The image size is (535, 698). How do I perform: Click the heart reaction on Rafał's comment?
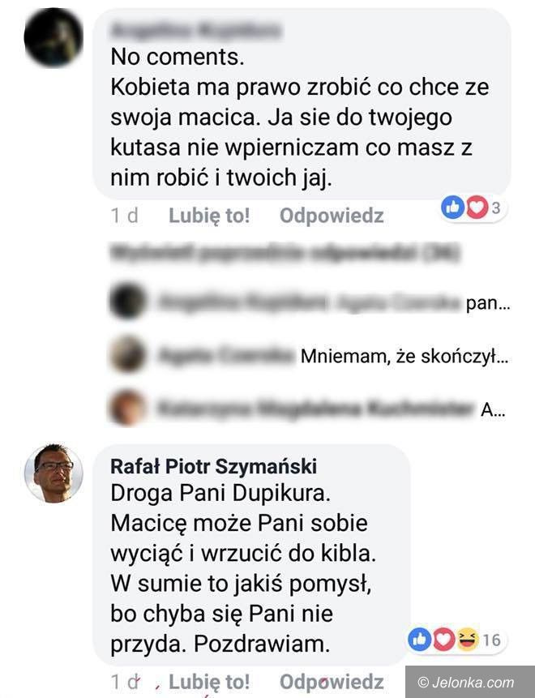(x=443, y=640)
